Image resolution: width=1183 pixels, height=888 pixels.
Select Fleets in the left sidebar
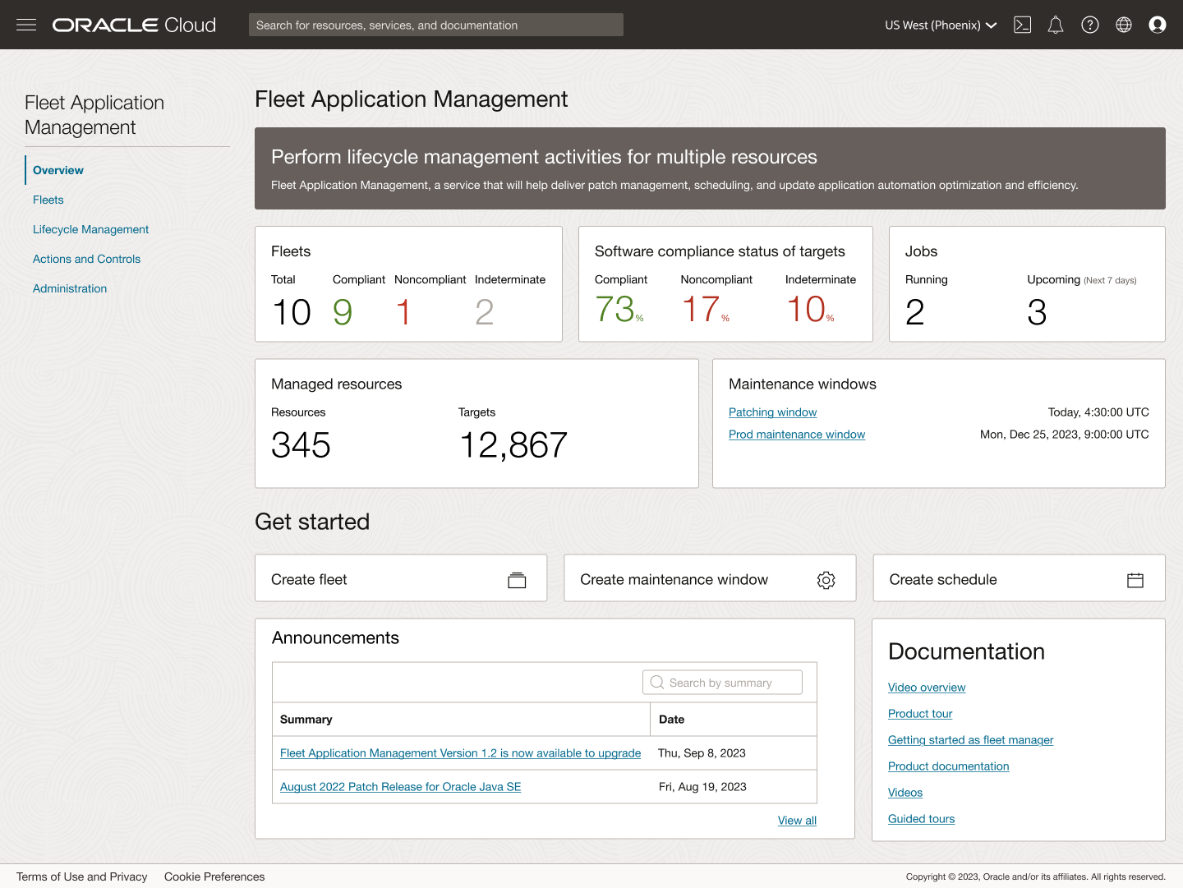pos(48,200)
